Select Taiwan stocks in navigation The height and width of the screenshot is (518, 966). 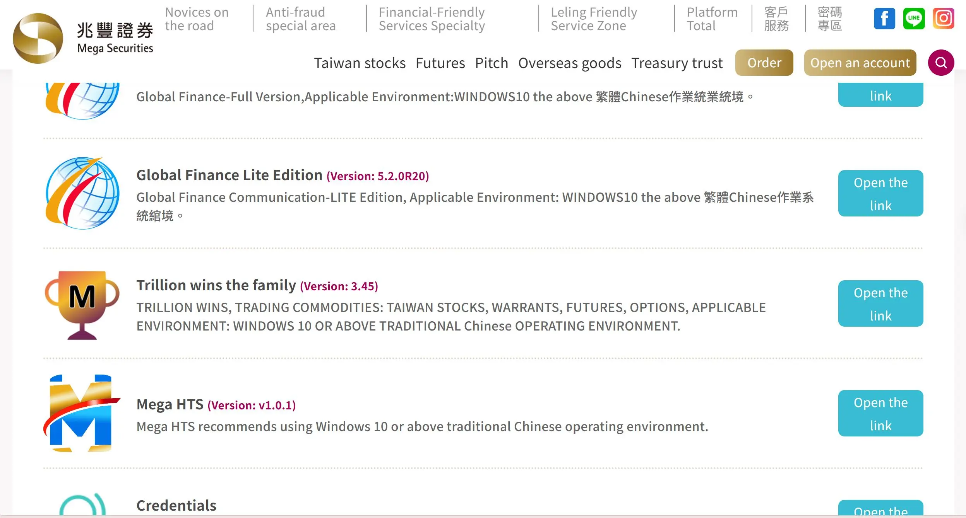(360, 63)
